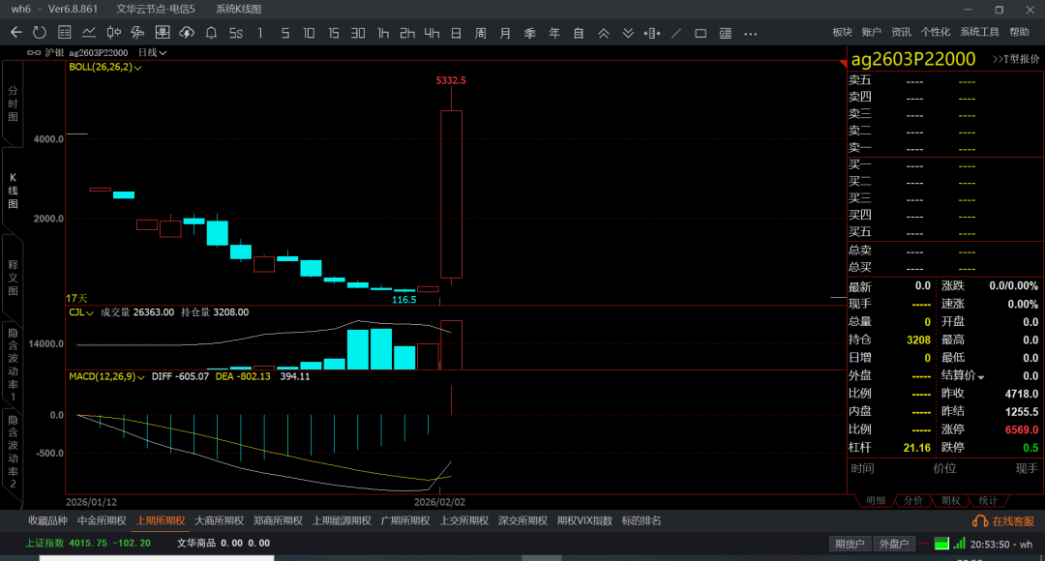Open the price alert bell icon
The width and height of the screenshot is (1045, 561).
(x=211, y=33)
